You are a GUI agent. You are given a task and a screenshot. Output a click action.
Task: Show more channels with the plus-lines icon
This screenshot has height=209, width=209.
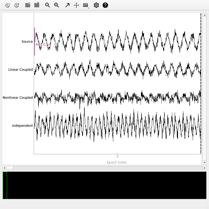36,5
